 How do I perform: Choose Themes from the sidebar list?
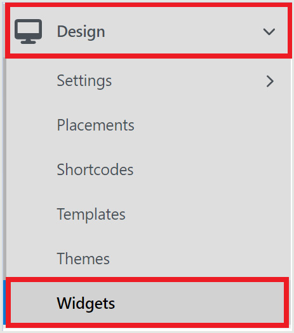(x=149, y=259)
